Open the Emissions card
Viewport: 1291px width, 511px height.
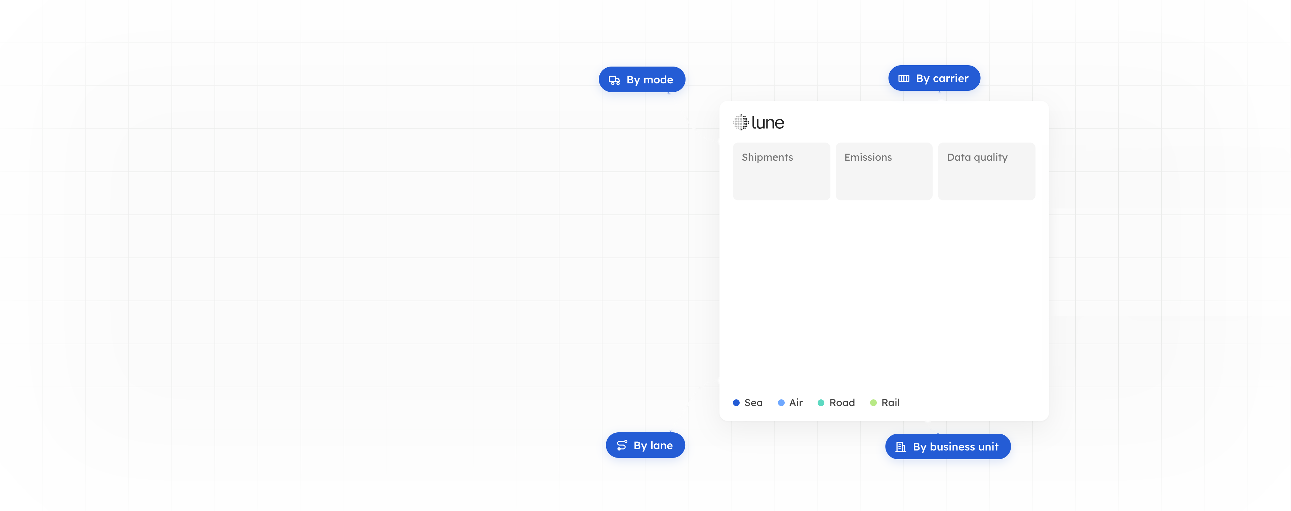pos(884,171)
